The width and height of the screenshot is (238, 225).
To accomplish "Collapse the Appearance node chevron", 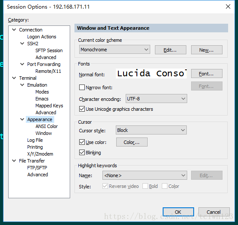I will pyautogui.click(x=22, y=119).
